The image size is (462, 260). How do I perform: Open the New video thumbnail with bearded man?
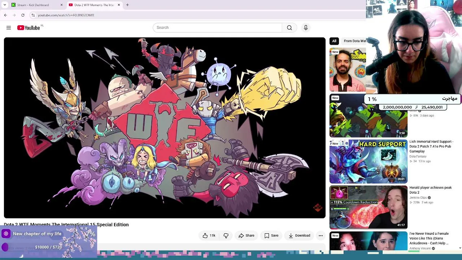pyautogui.click(x=348, y=70)
